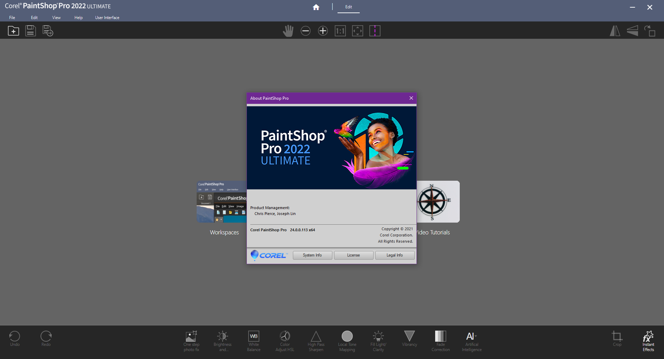The height and width of the screenshot is (359, 664).
Task: Open Color Adjust HSL tool
Action: [x=285, y=341]
